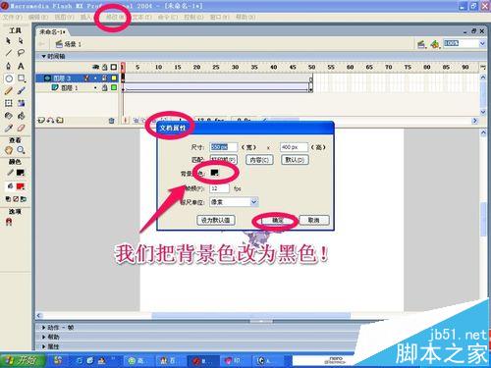This screenshot has height=368, width=491.
Task: Click the 默认(D) match button
Action: (x=295, y=160)
